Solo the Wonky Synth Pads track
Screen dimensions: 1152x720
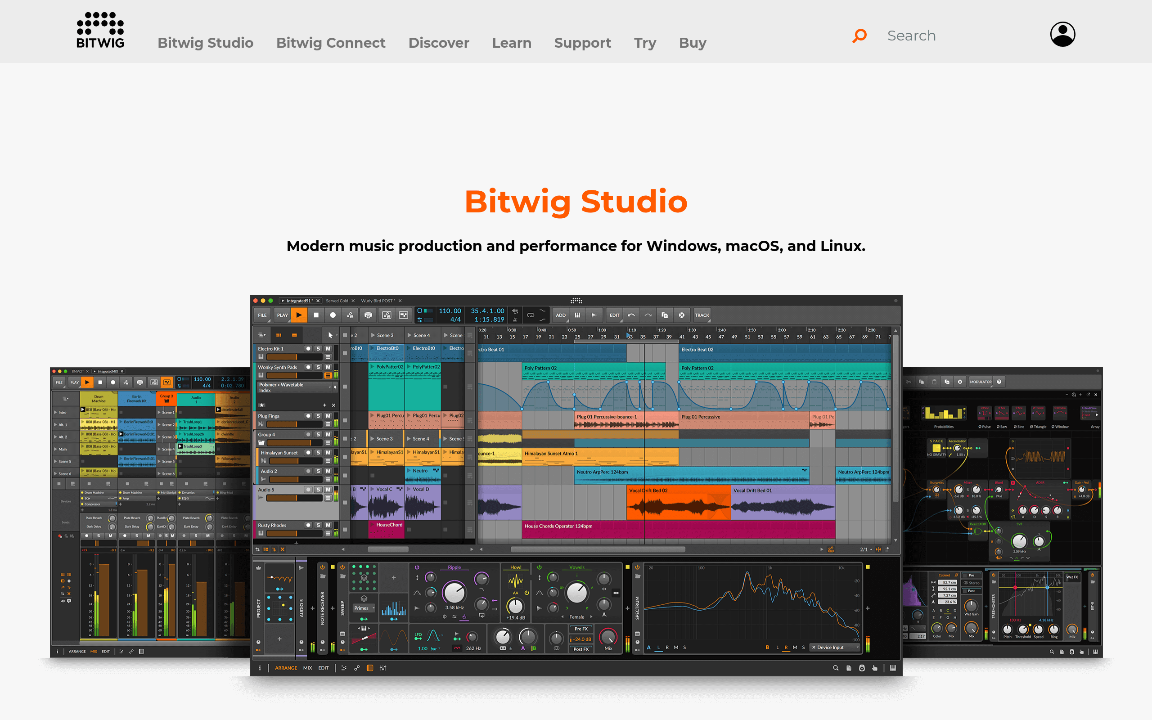click(319, 367)
